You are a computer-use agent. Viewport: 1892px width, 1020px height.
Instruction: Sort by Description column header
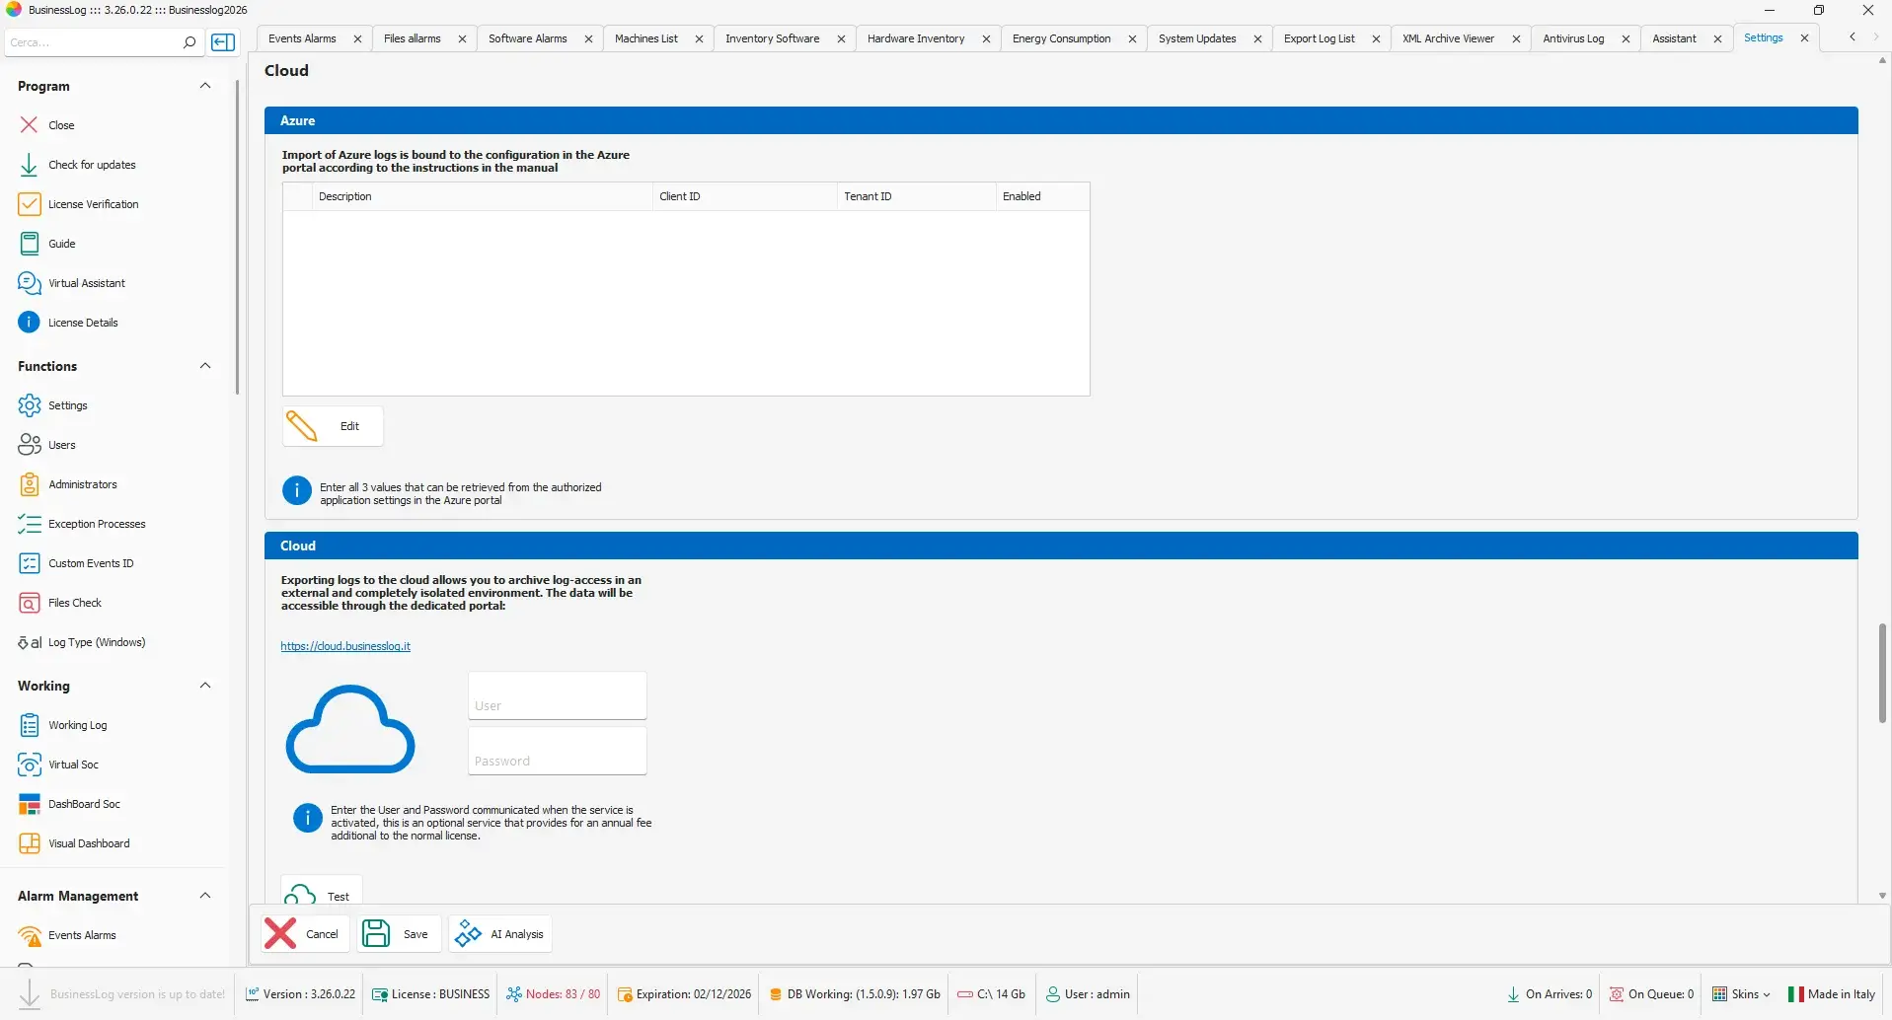(x=482, y=196)
